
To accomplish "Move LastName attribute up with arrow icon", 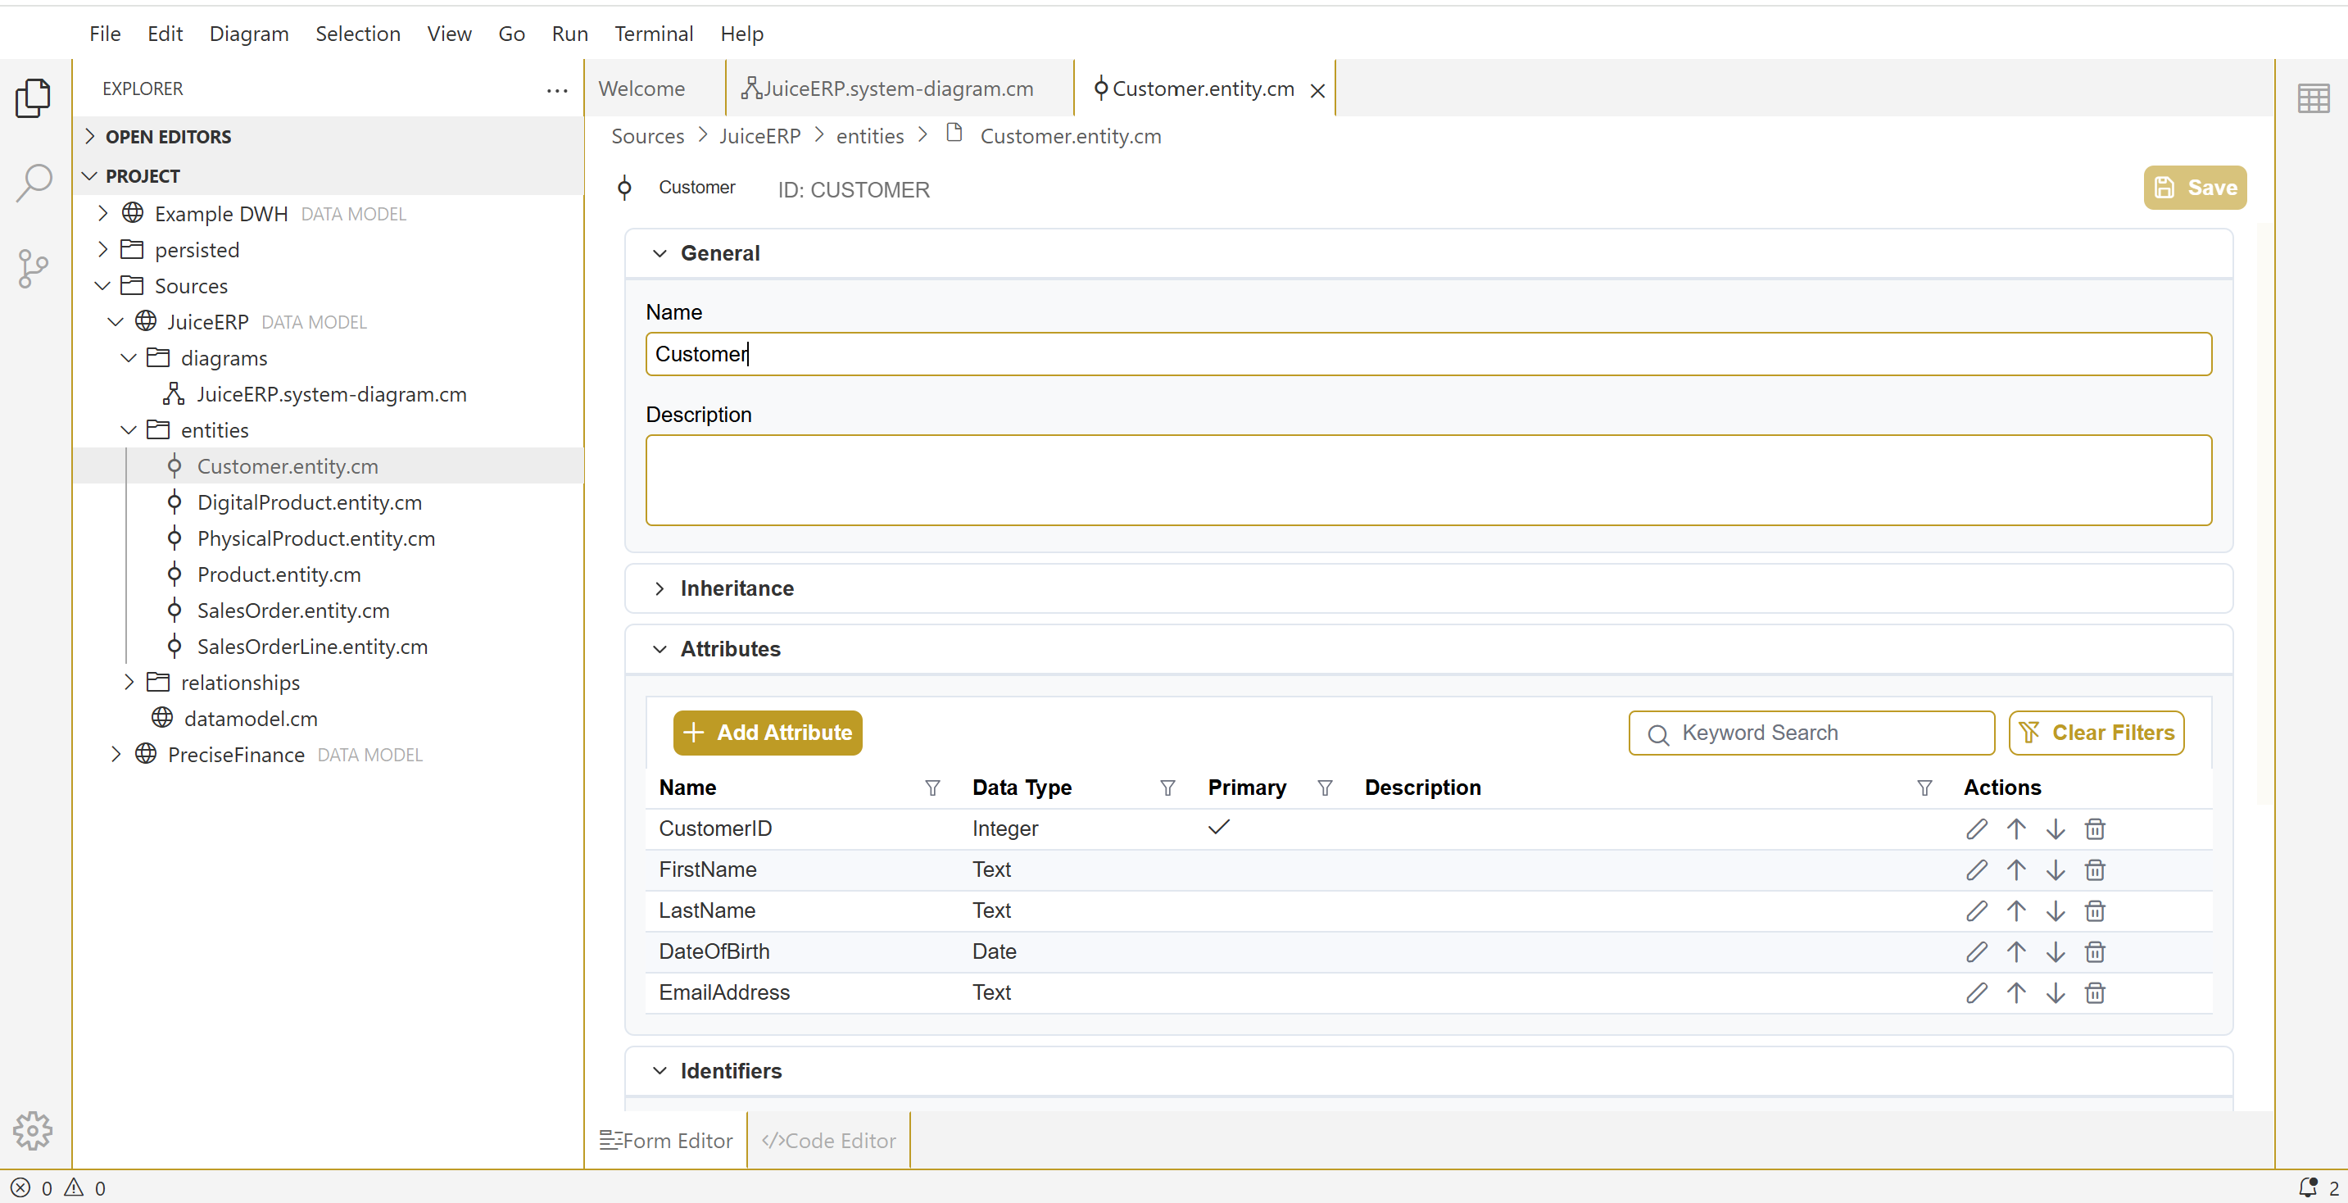I will click(x=2016, y=911).
